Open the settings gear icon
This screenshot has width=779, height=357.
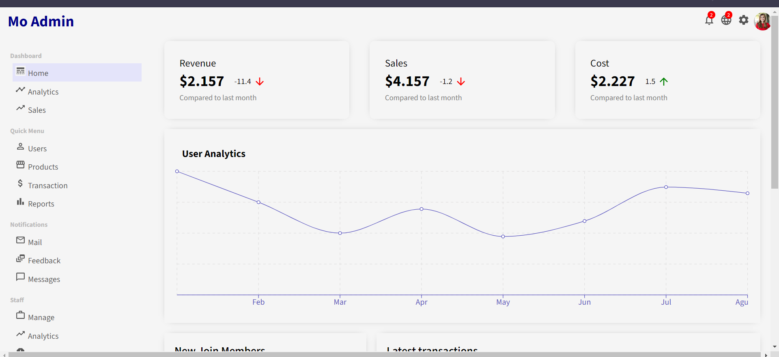[743, 20]
